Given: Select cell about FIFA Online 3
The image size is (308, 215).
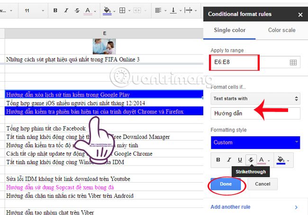Looking at the screenshot, I should 104,59.
